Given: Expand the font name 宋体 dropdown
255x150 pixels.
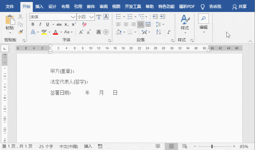Looking at the screenshot, I should pos(73,17).
